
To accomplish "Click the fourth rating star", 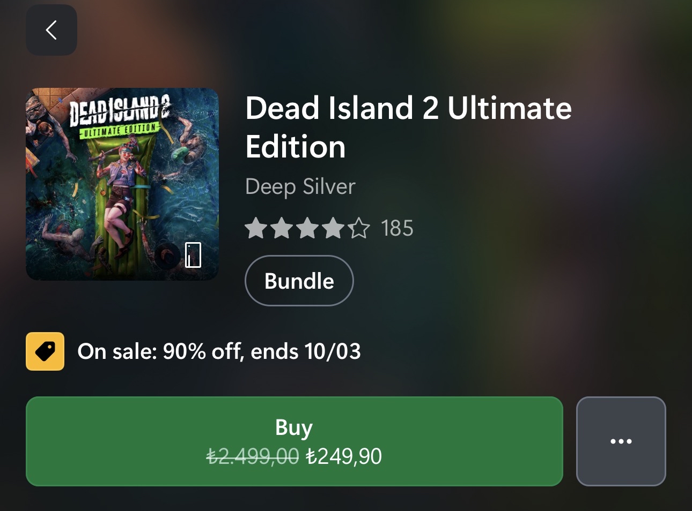I will click(333, 228).
